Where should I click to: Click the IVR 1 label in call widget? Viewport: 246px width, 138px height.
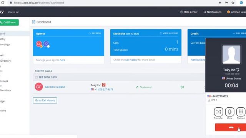[x=214, y=100]
